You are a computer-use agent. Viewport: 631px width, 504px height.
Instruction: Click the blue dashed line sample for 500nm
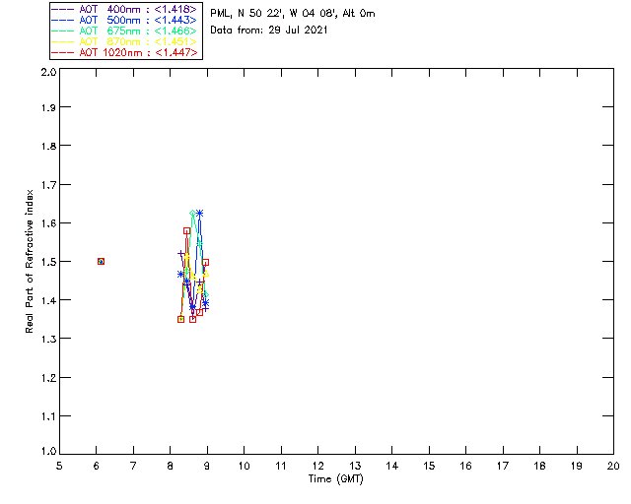(x=63, y=20)
